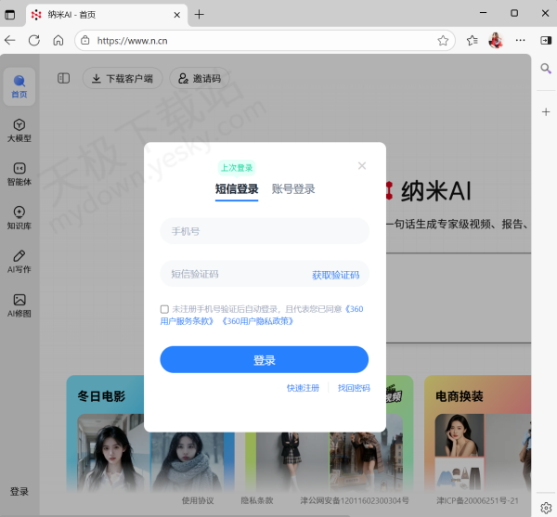Close the login dialog with the X

tap(362, 166)
